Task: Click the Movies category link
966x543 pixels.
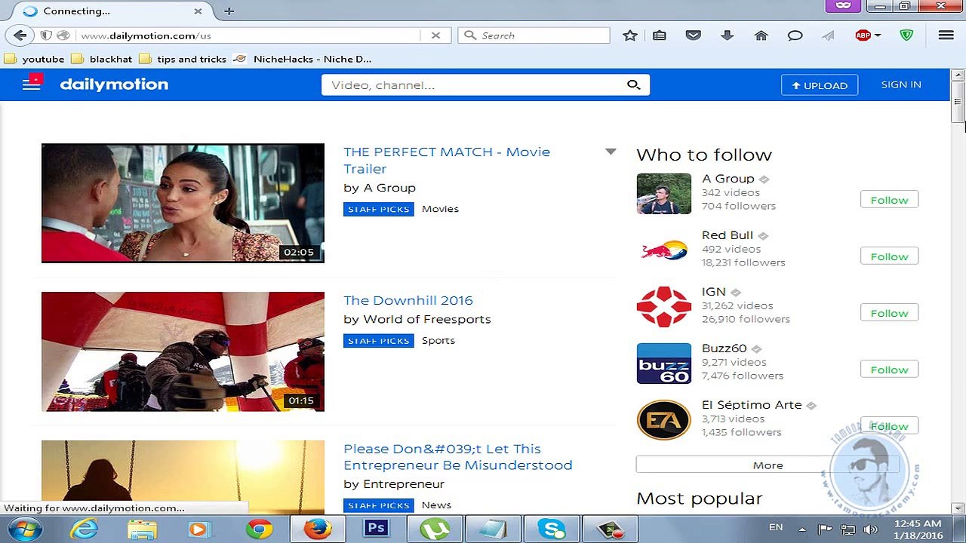Action: tap(440, 209)
